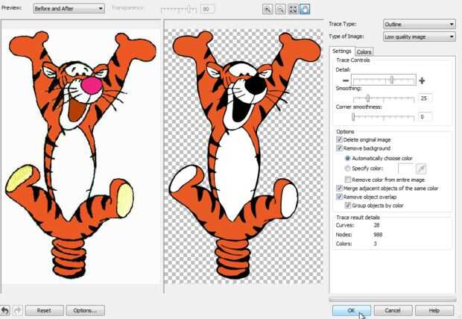Click the zoom in magnifier icon
Screen dimensions: 462x319
[268, 9]
